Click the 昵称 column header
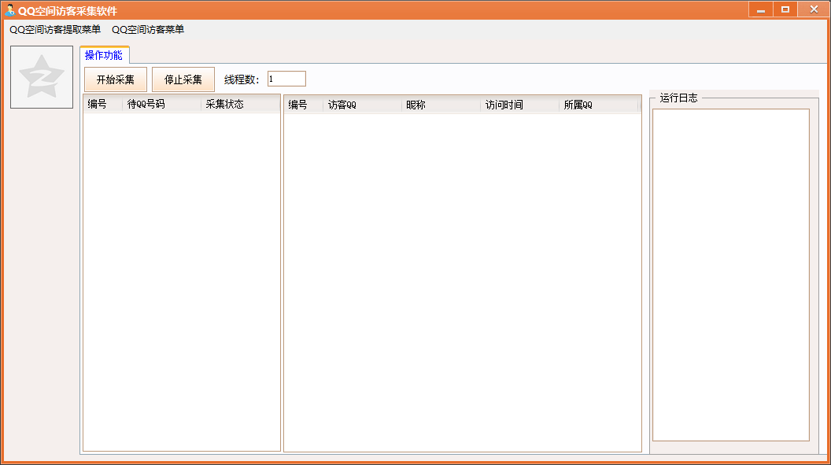Viewport: 831px width, 465px height. (441, 105)
